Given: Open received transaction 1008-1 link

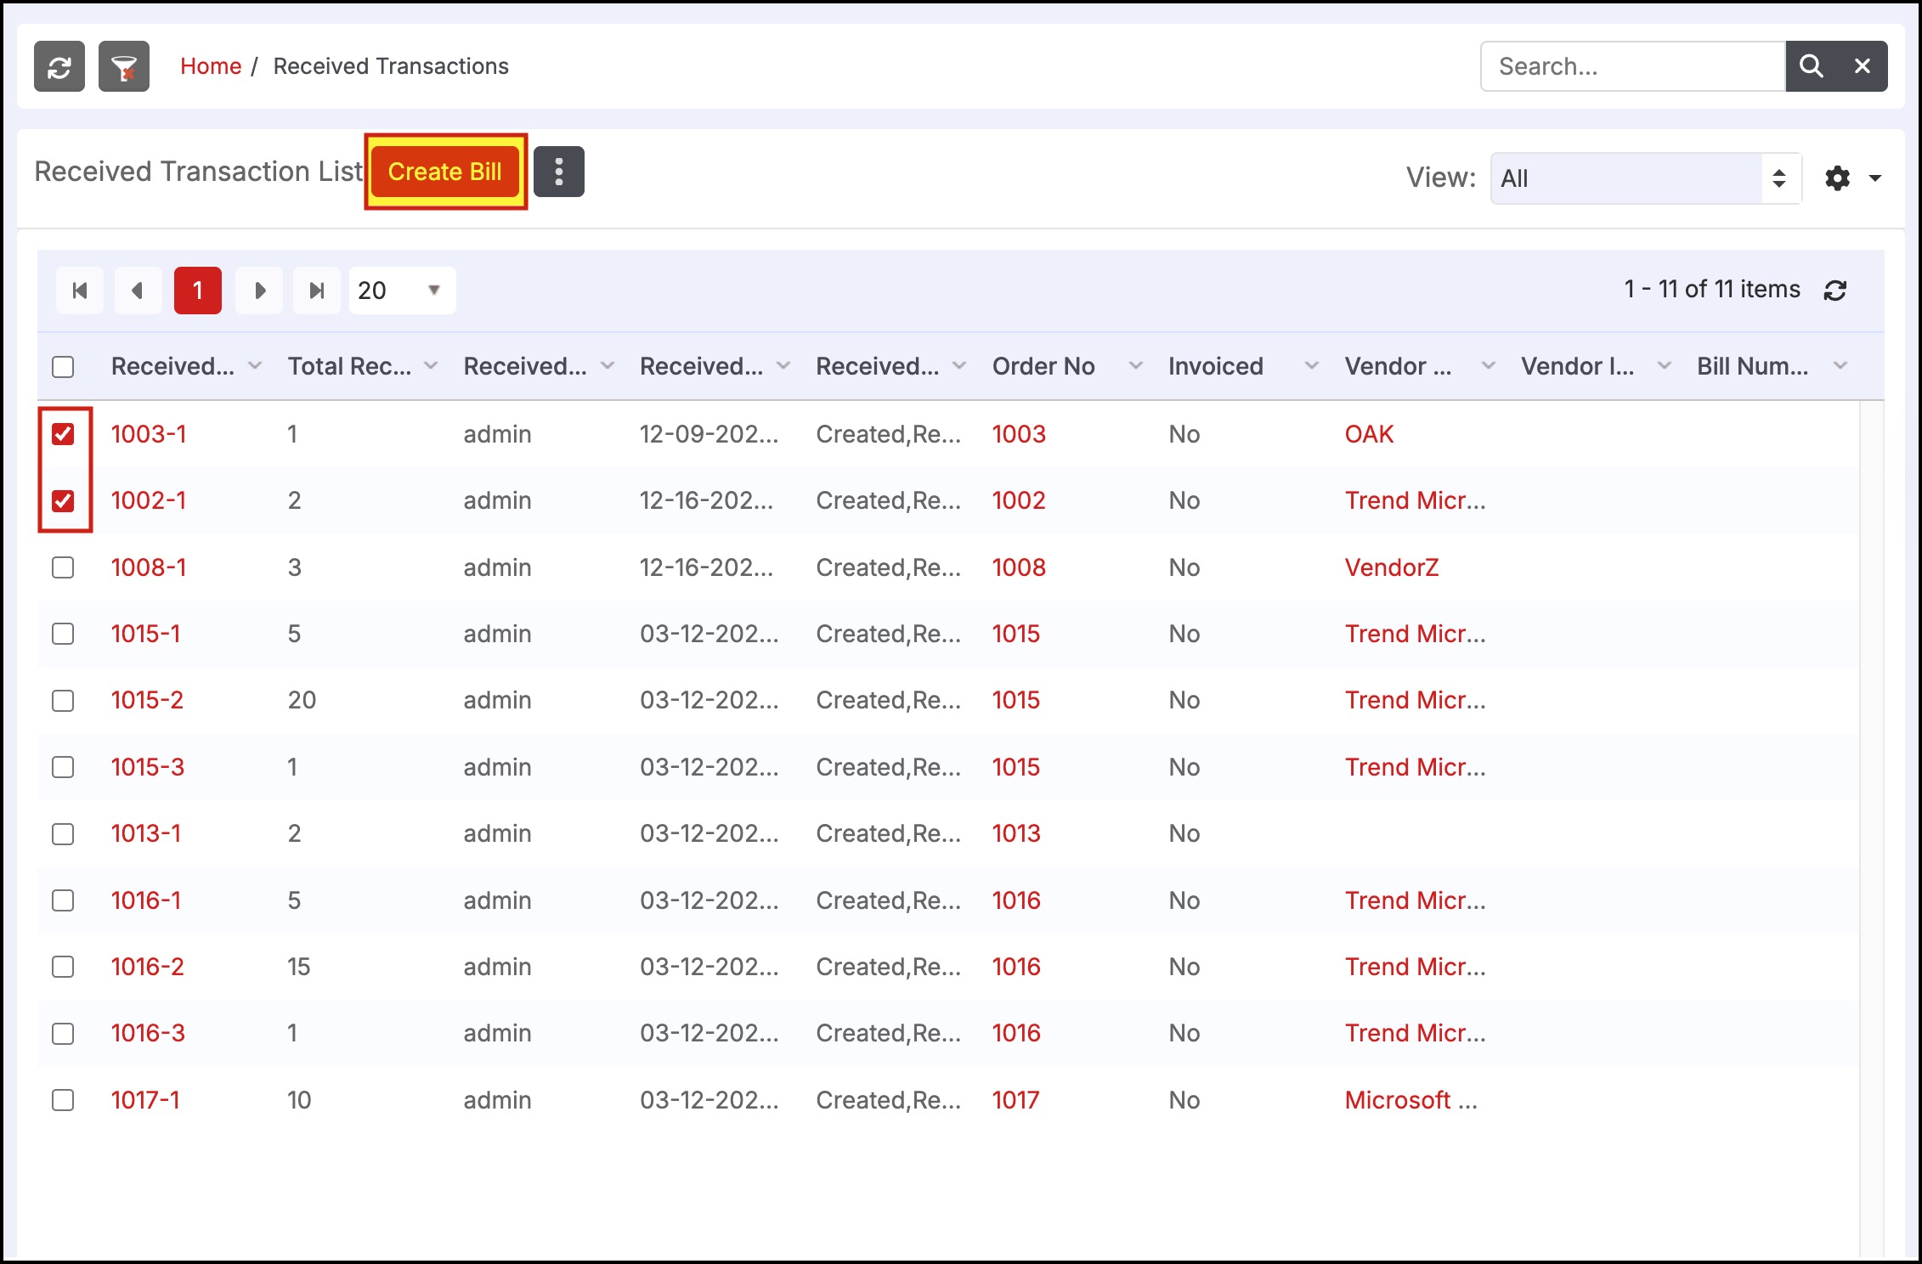Looking at the screenshot, I should (x=149, y=567).
